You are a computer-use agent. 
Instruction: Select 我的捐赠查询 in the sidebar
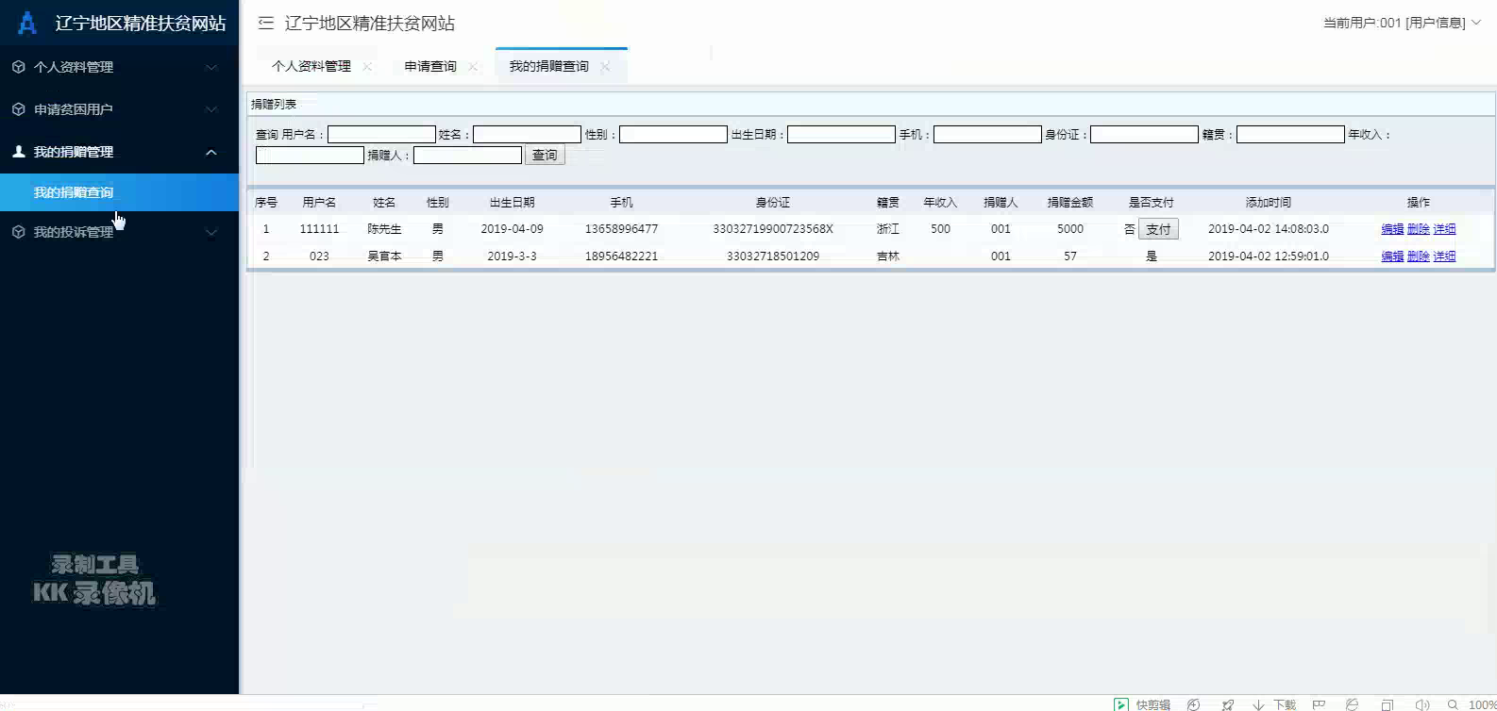tap(119, 192)
